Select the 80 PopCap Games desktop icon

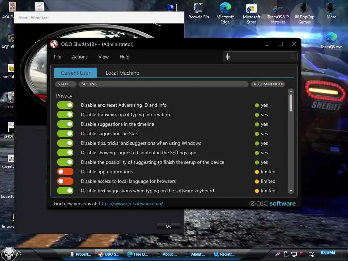pyautogui.click(x=304, y=13)
